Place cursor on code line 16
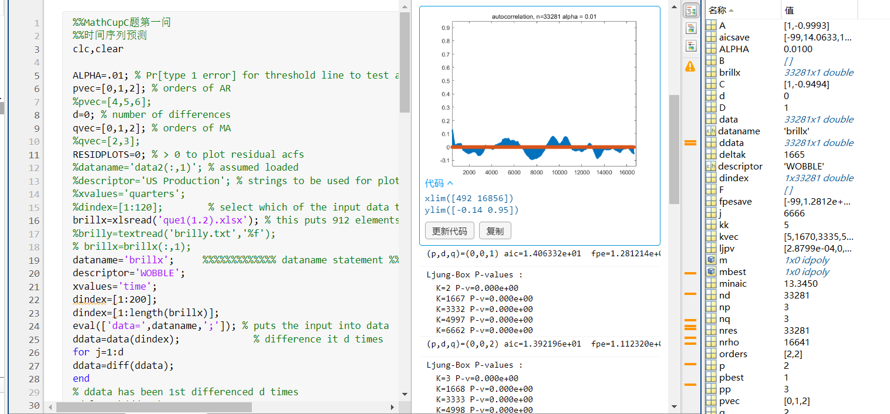 coord(235,220)
